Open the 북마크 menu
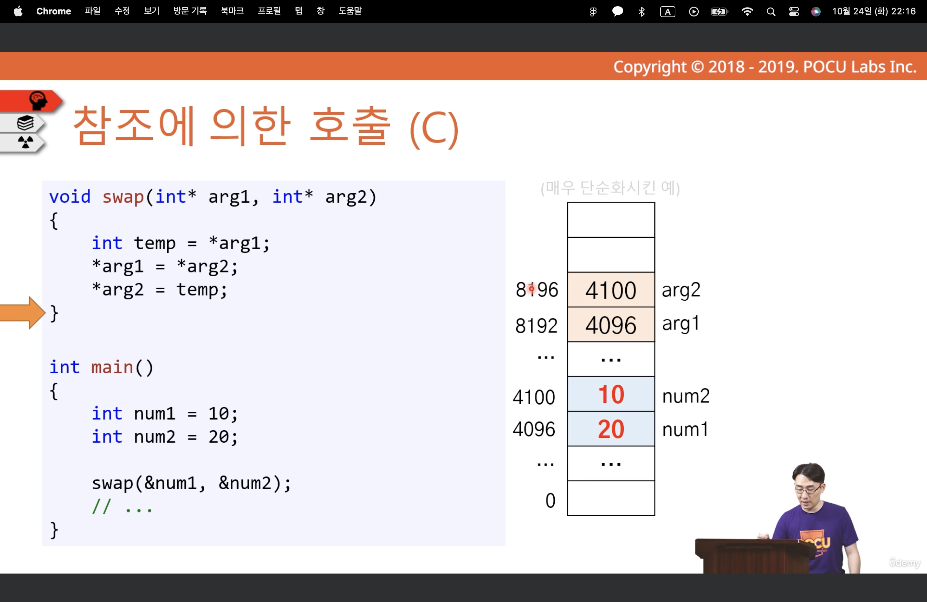Screen dimensions: 927x602 [232, 11]
